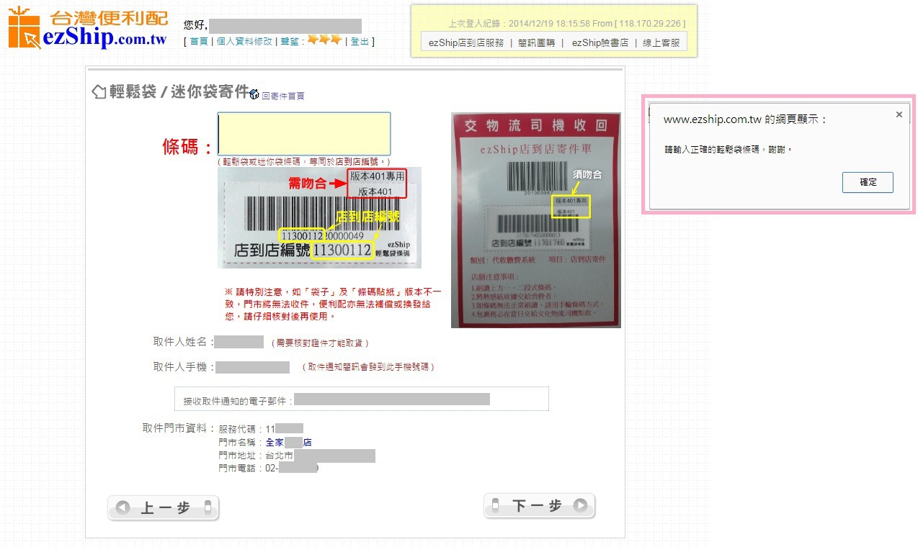Screen dimensions: 918x547
Task: Confirm the alert with 確定 button
Action: 868,182
